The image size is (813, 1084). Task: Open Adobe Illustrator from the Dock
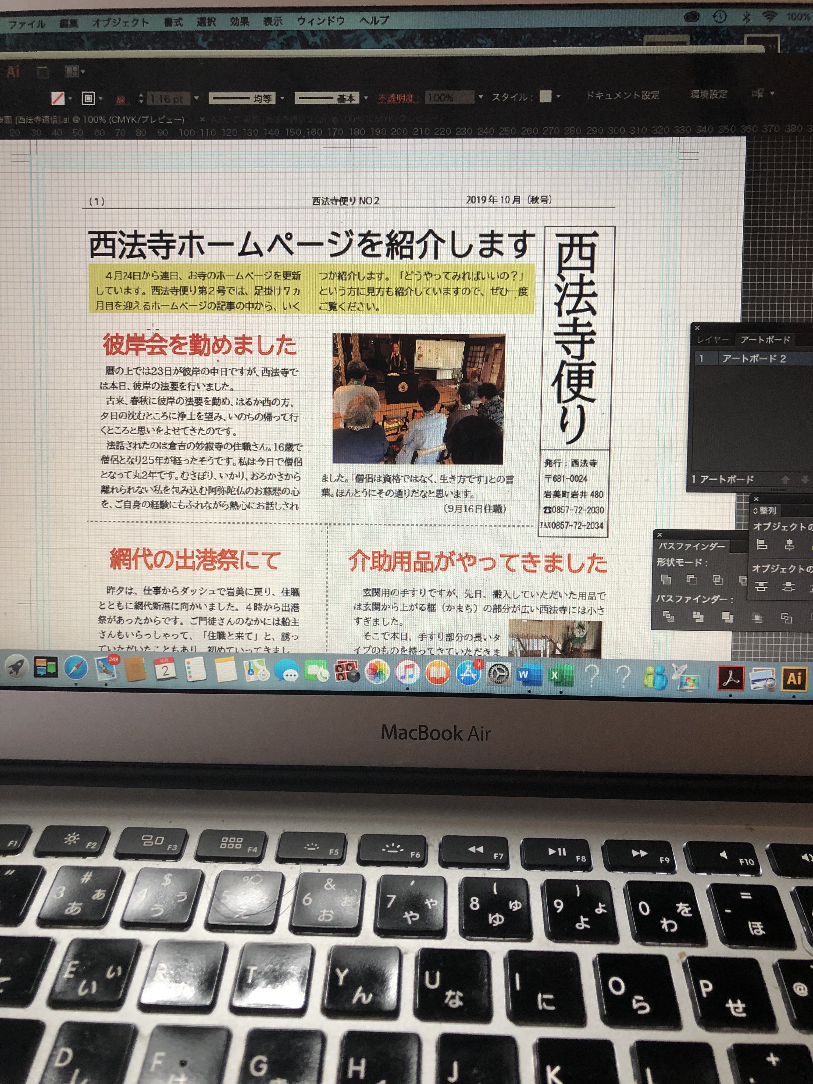click(x=794, y=679)
